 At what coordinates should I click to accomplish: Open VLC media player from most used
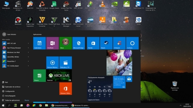coord(15,66)
